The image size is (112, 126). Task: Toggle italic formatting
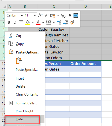[x=15, y=22]
